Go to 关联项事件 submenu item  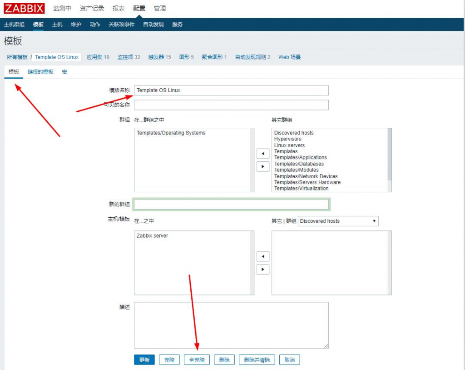coord(122,25)
